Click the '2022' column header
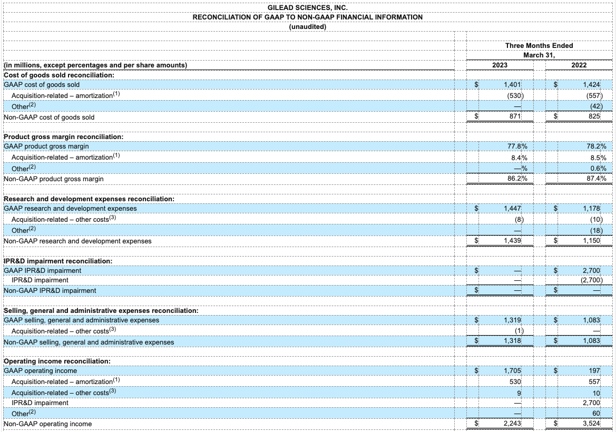The image size is (616, 432). tap(579, 65)
